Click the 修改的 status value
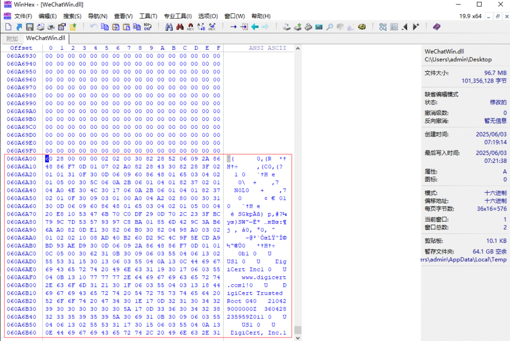 (498, 102)
